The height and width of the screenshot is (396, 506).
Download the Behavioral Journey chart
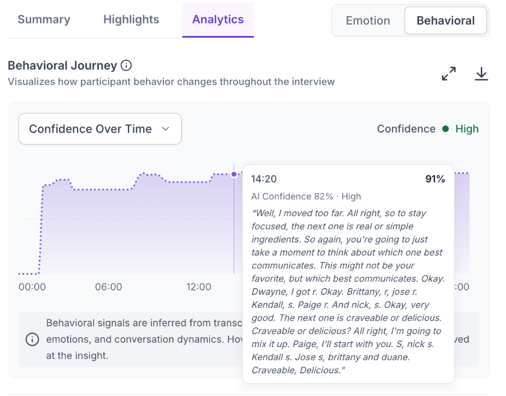pos(481,74)
